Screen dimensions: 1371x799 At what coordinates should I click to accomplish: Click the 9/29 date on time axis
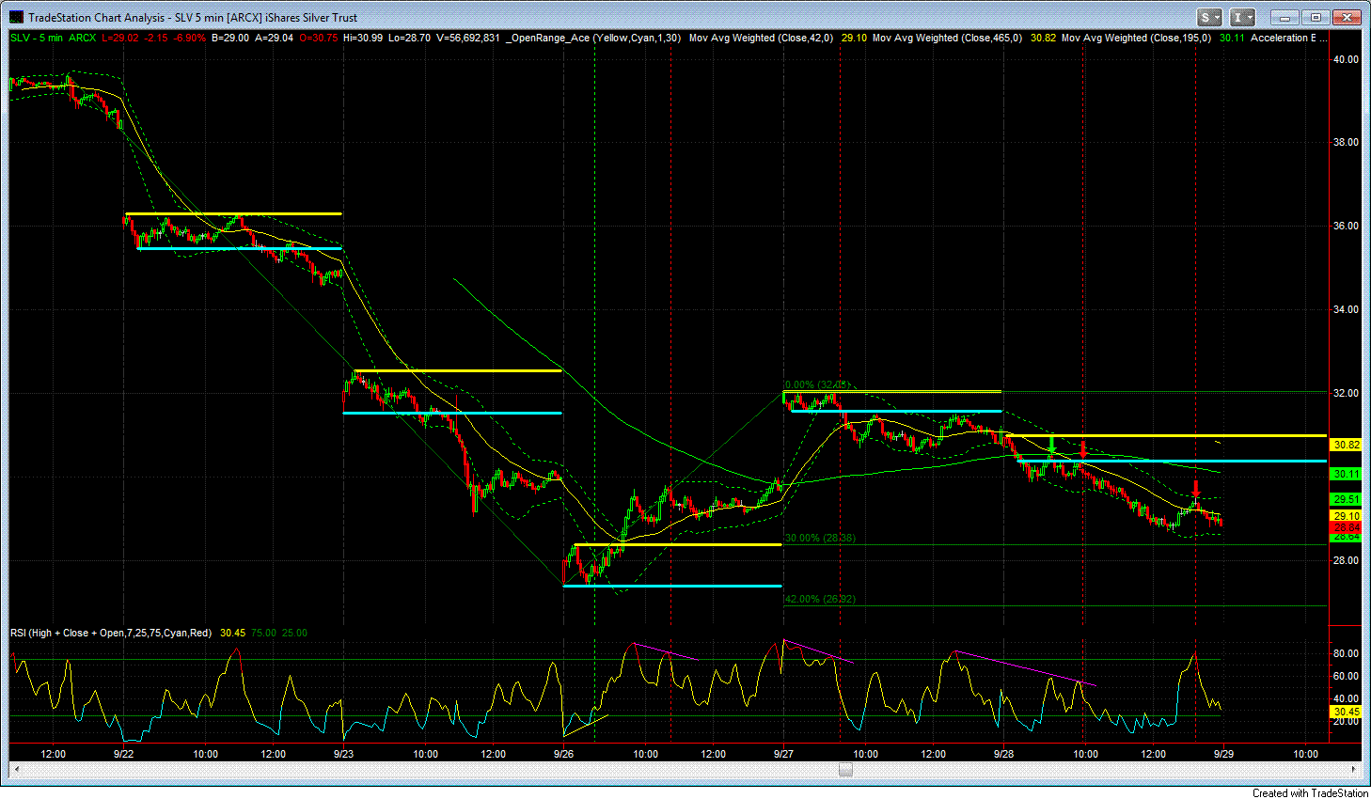point(1223,754)
